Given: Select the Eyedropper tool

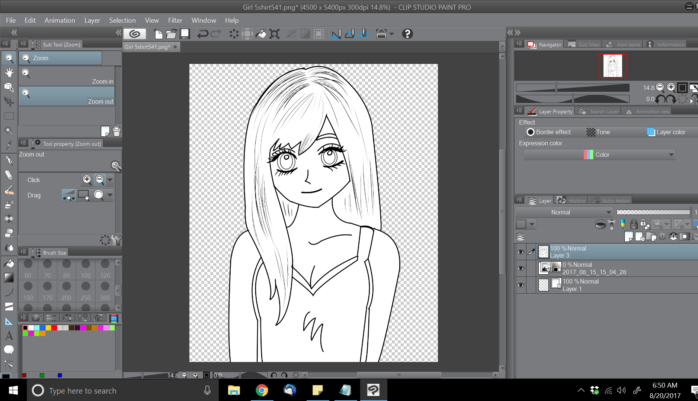Looking at the screenshot, I should (x=9, y=145).
